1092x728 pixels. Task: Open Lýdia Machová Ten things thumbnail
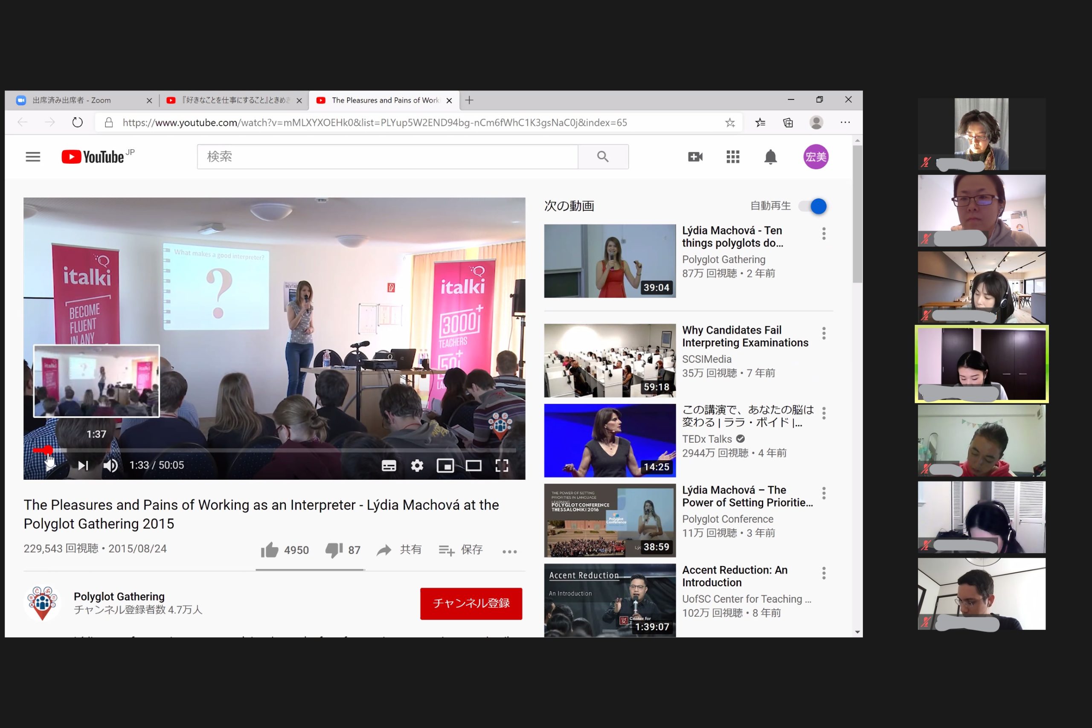click(x=610, y=261)
